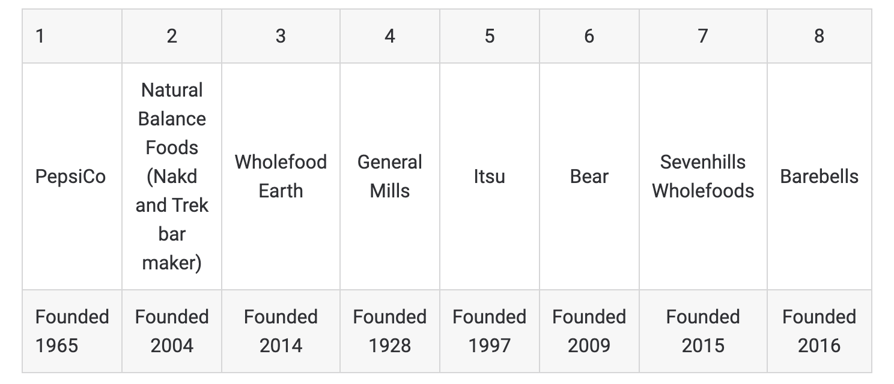Image resolution: width=894 pixels, height=384 pixels.
Task: Select the Founded 1928 cell
Action: click(x=390, y=331)
